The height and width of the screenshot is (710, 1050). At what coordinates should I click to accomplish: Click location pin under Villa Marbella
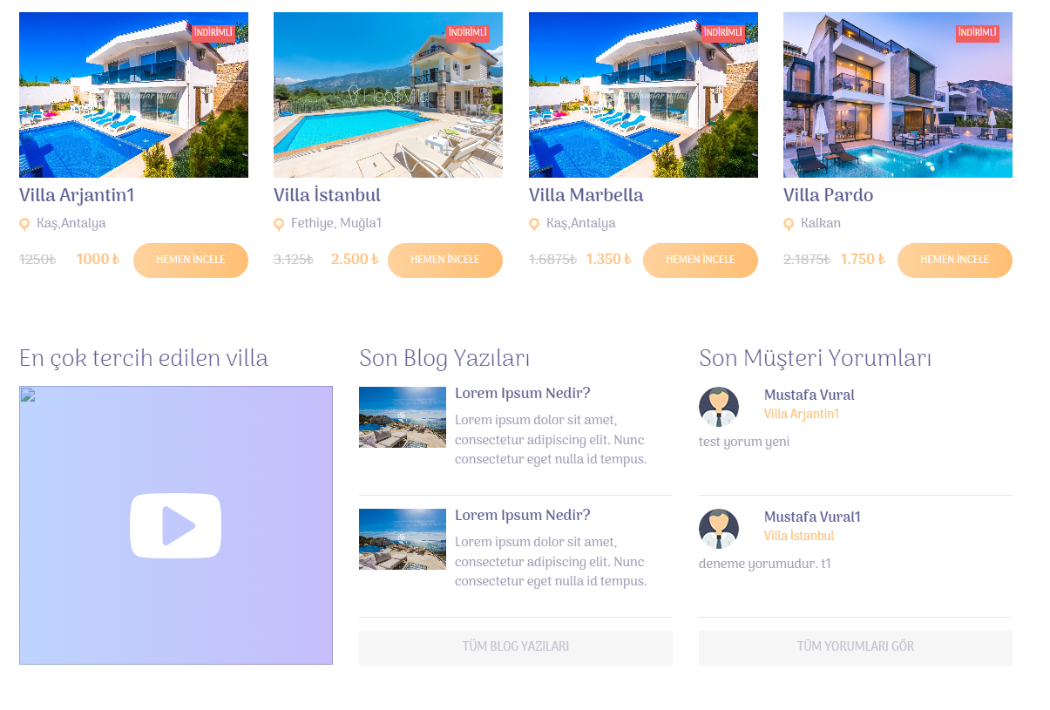[x=534, y=225]
